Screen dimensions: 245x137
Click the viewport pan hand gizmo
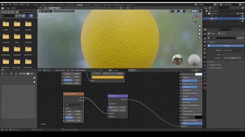coord(199,30)
